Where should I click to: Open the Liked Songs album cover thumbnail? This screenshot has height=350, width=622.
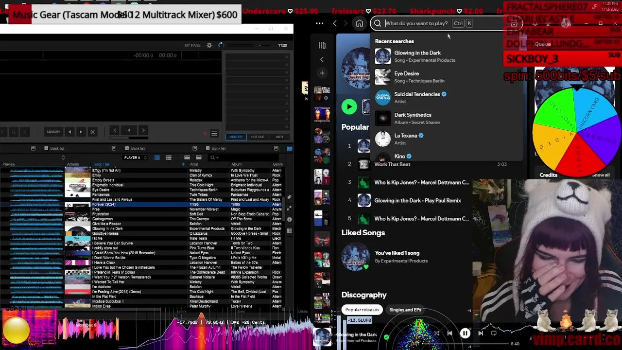pos(356,257)
